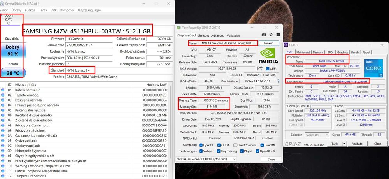This screenshot has height=179, width=389.
Task: Click the Validate button in CPU-Z
Action: click(x=357, y=144)
